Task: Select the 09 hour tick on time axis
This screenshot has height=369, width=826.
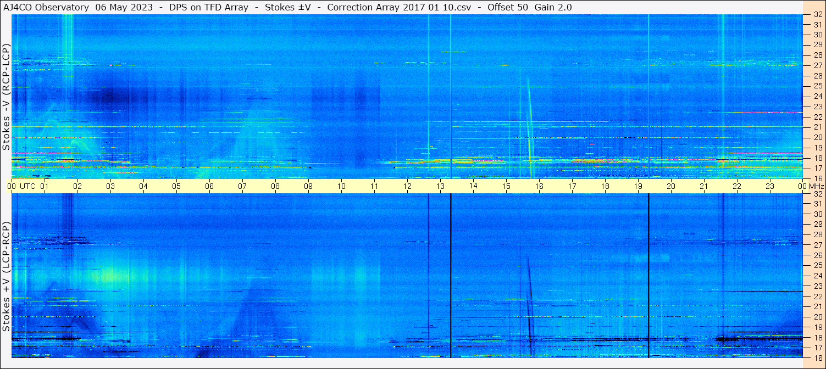Action: [x=308, y=186]
